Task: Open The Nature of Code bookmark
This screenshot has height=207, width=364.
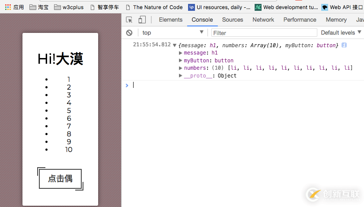Action: (x=154, y=7)
